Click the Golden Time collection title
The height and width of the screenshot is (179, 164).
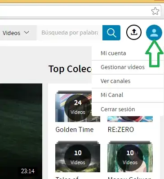pyautogui.click(x=75, y=130)
